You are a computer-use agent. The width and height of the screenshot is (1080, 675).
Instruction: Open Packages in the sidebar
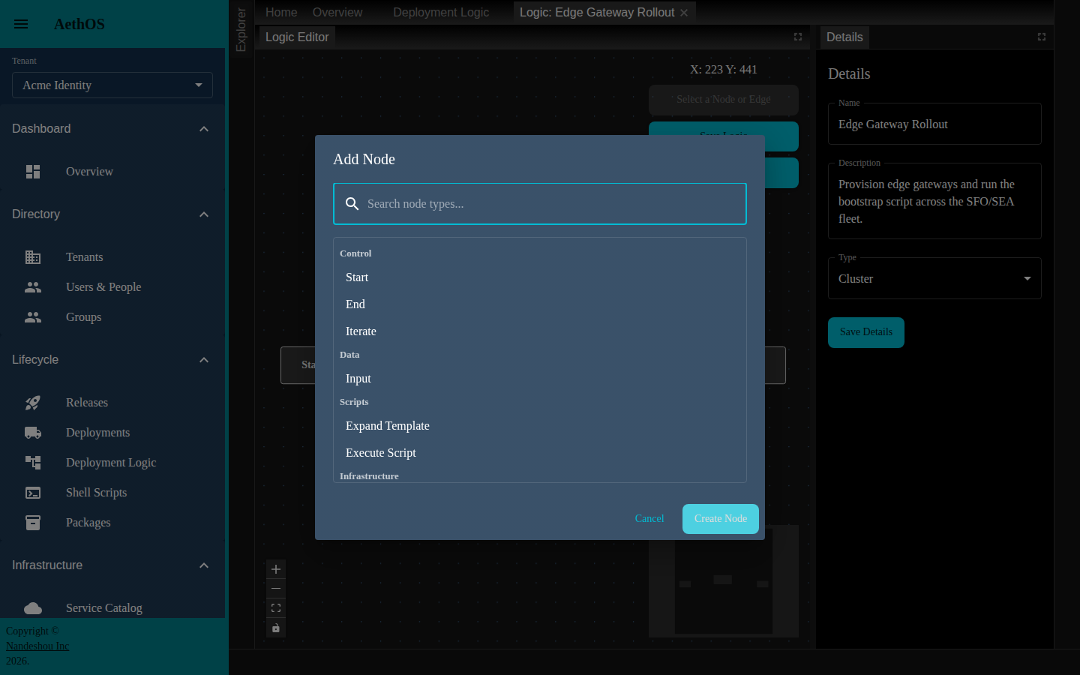click(x=112, y=523)
